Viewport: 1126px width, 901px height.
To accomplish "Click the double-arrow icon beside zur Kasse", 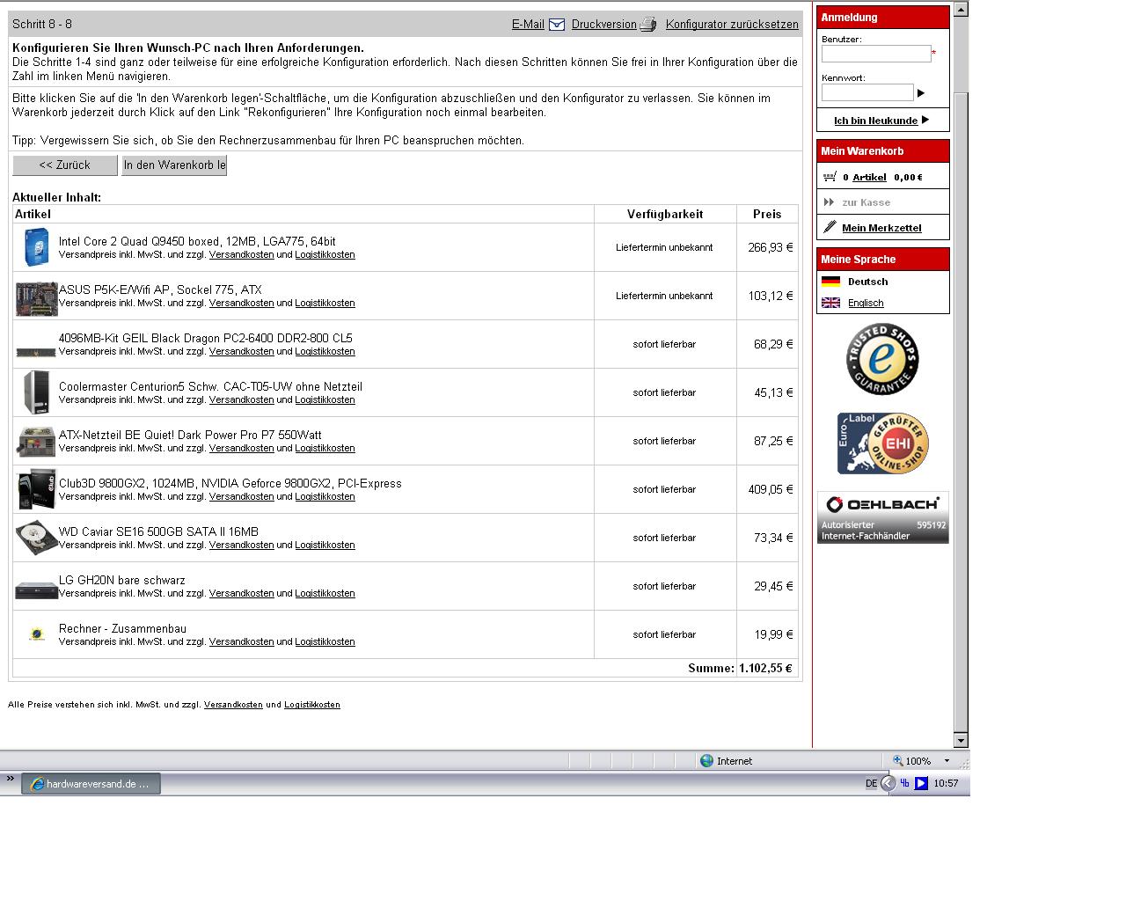I will coord(829,202).
